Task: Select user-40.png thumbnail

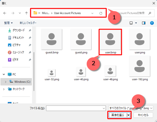Action: [81, 72]
